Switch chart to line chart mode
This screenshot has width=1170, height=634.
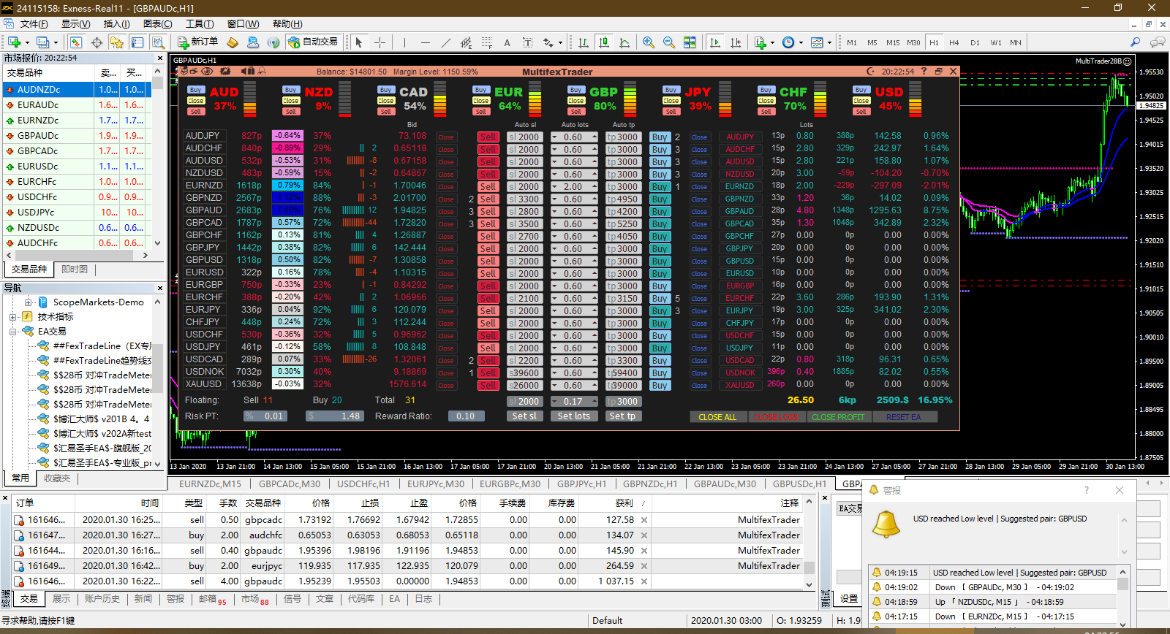[624, 42]
